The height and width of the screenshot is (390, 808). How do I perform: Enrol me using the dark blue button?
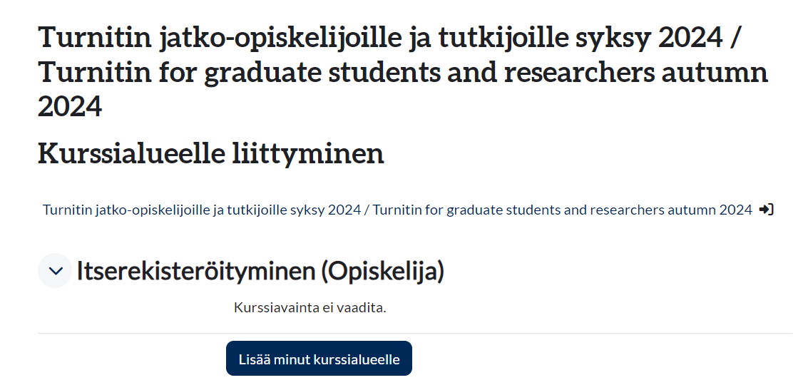pos(319,359)
